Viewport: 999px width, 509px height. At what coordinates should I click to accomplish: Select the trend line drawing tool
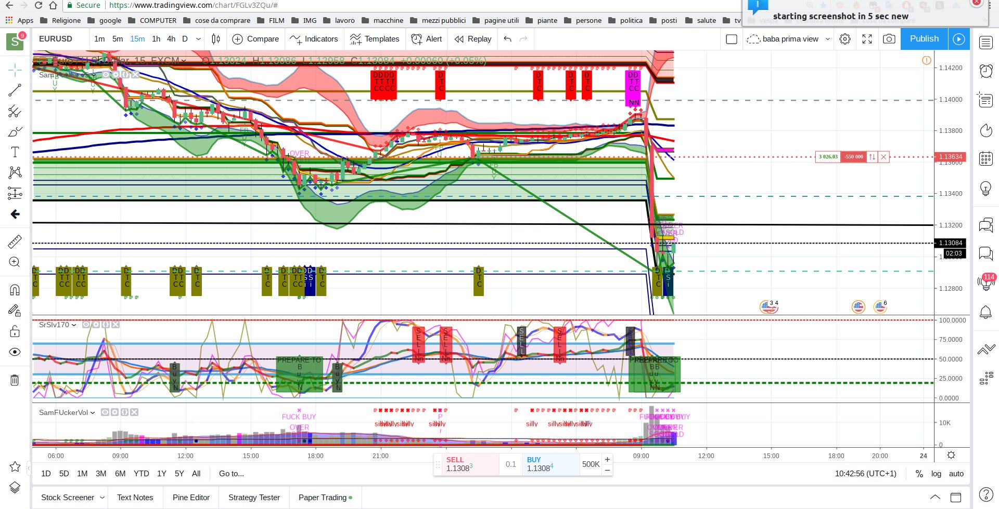(x=15, y=90)
